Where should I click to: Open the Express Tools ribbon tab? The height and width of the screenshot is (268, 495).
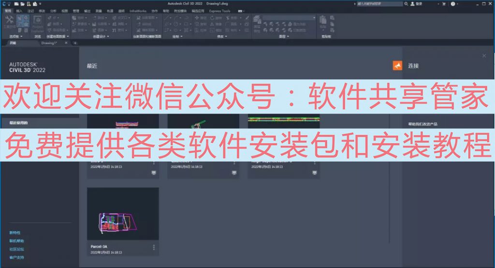[x=220, y=11]
